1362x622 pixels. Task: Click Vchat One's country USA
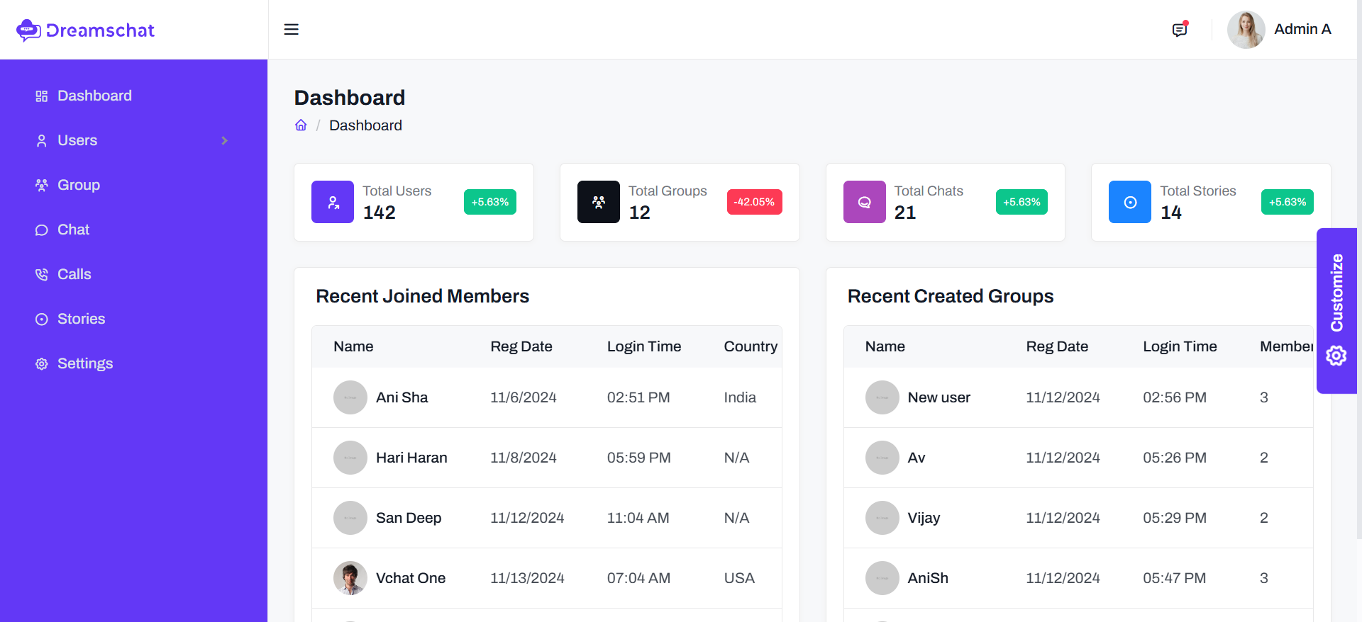tap(739, 578)
